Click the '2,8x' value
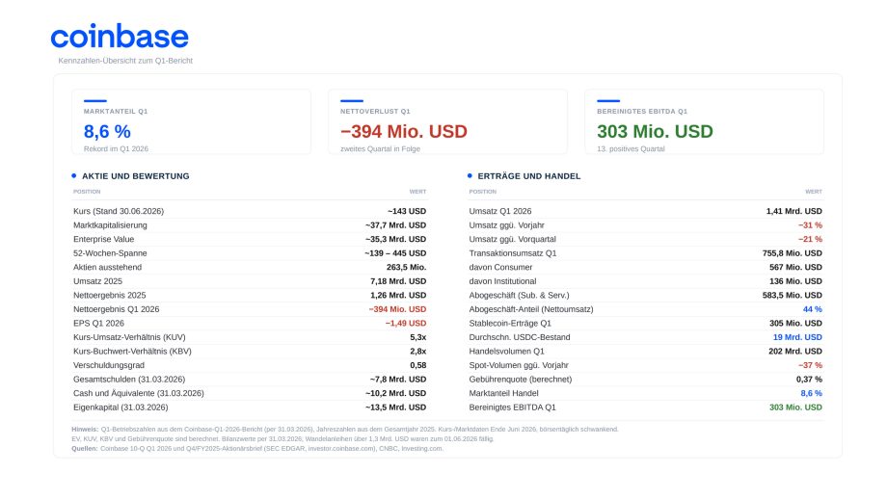887x499 pixels. [418, 352]
